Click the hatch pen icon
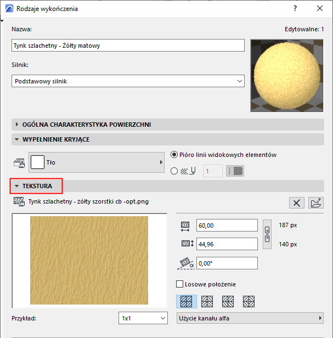 coord(188,171)
